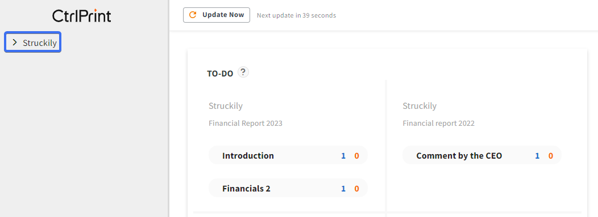Click orange count beside Comment by the CEO
This screenshot has width=598, height=217.
(x=551, y=156)
